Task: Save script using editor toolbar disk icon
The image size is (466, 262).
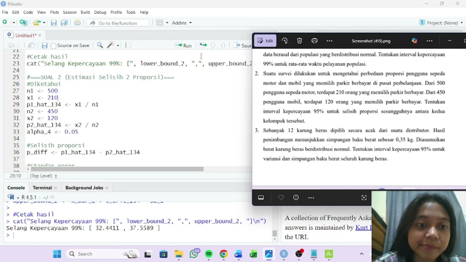Action: tap(44, 45)
